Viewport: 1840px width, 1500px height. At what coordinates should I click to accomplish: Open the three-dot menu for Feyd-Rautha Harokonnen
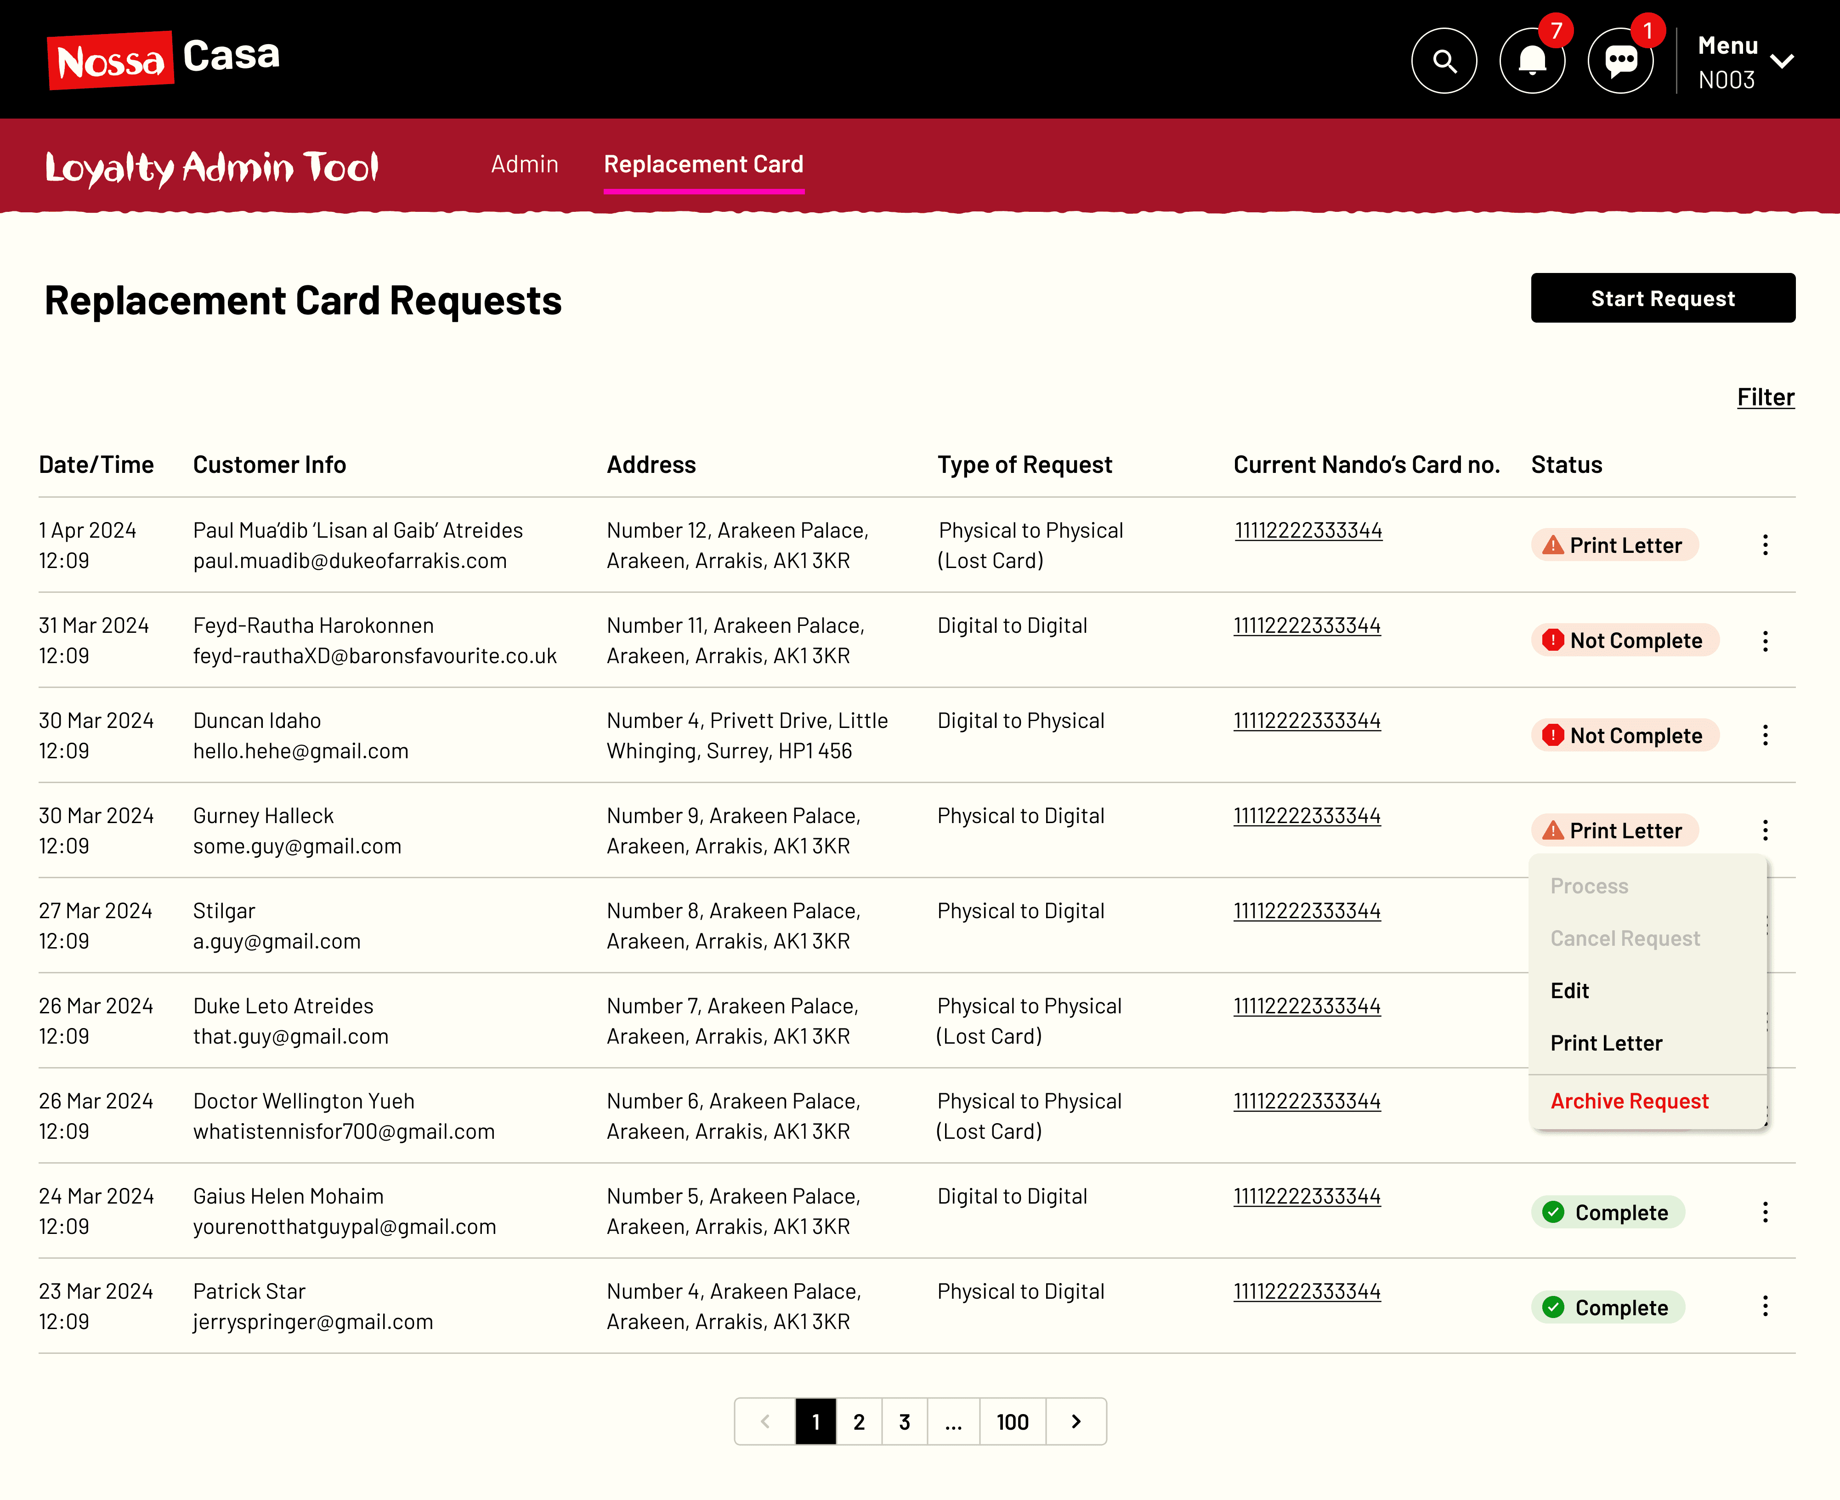[1766, 640]
